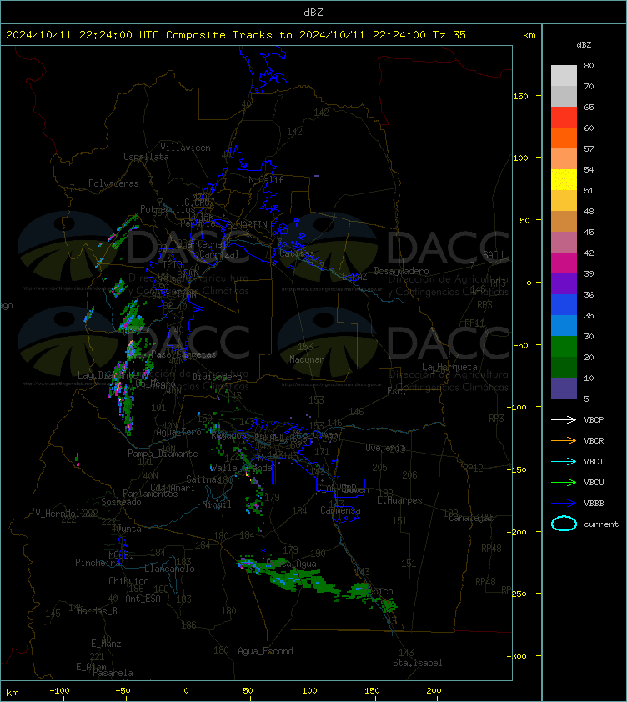This screenshot has height=702, width=627.
Task: Click the bright yellow 51-54 dBZ swatch
Action: click(564, 179)
